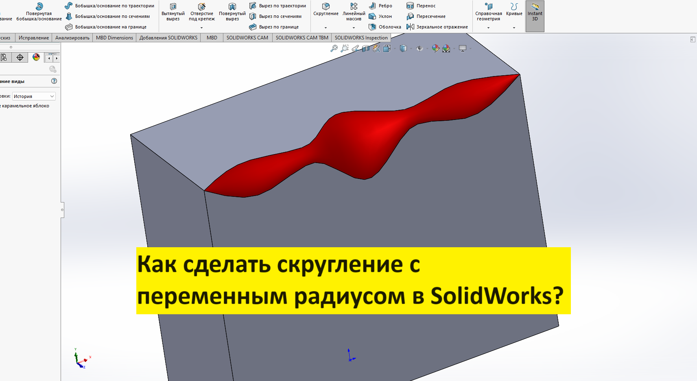697x381 pixels.
Task: Open the DimXpertManager crosshair tab
Action: (20, 57)
